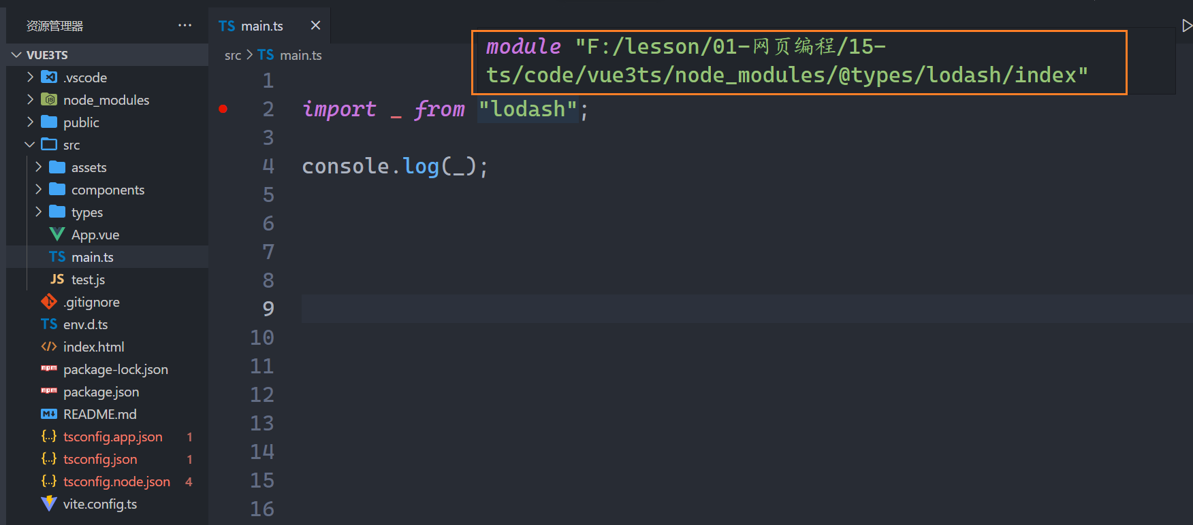Toggle the breakpoint on line 2
This screenshot has width=1193, height=525.
click(x=223, y=109)
